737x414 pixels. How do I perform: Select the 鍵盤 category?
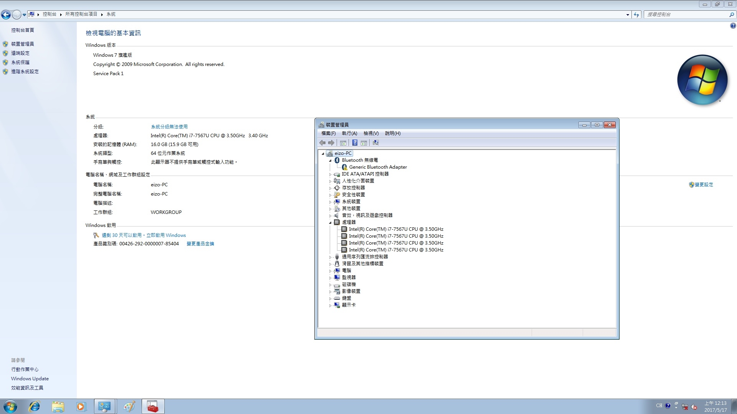(346, 298)
